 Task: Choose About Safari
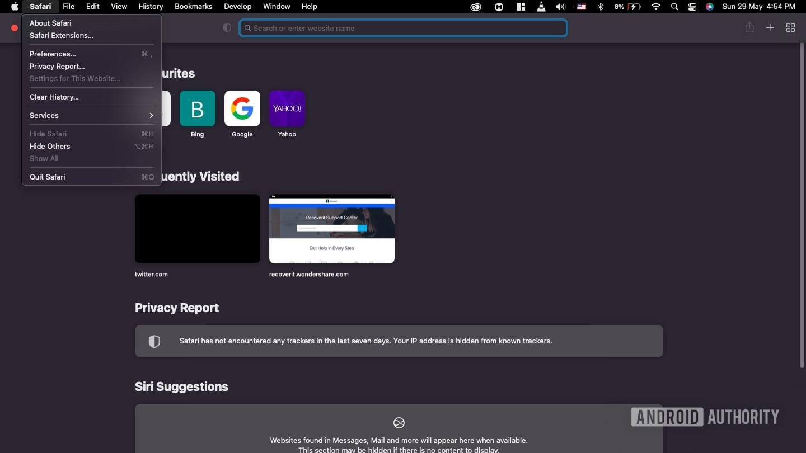92,23
